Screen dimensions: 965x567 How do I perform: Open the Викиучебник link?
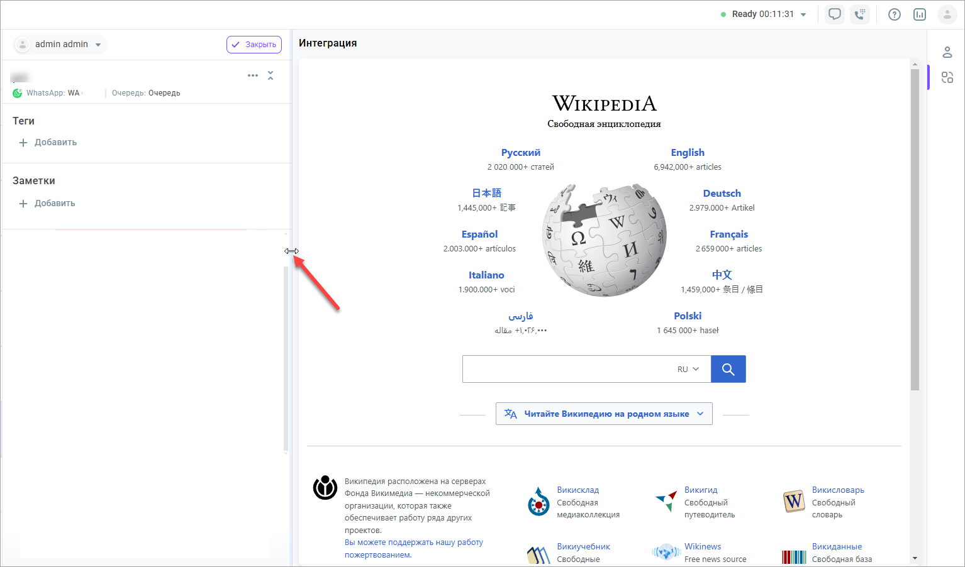pos(583,547)
